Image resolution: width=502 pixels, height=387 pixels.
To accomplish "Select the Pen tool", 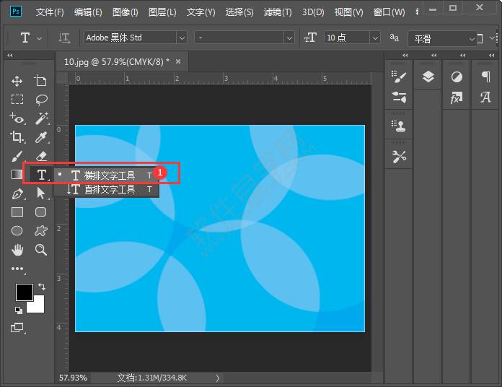I will [x=17, y=193].
